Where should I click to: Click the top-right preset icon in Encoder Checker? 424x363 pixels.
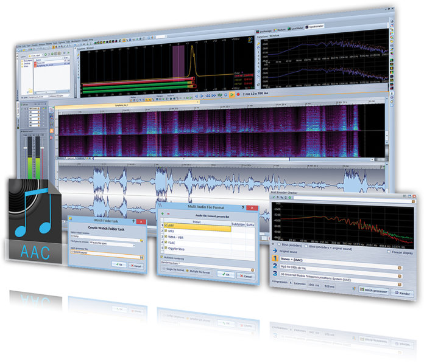click(x=413, y=202)
